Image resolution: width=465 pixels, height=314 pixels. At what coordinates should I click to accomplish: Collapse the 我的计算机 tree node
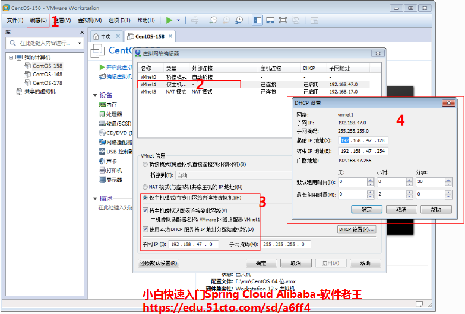point(11,57)
